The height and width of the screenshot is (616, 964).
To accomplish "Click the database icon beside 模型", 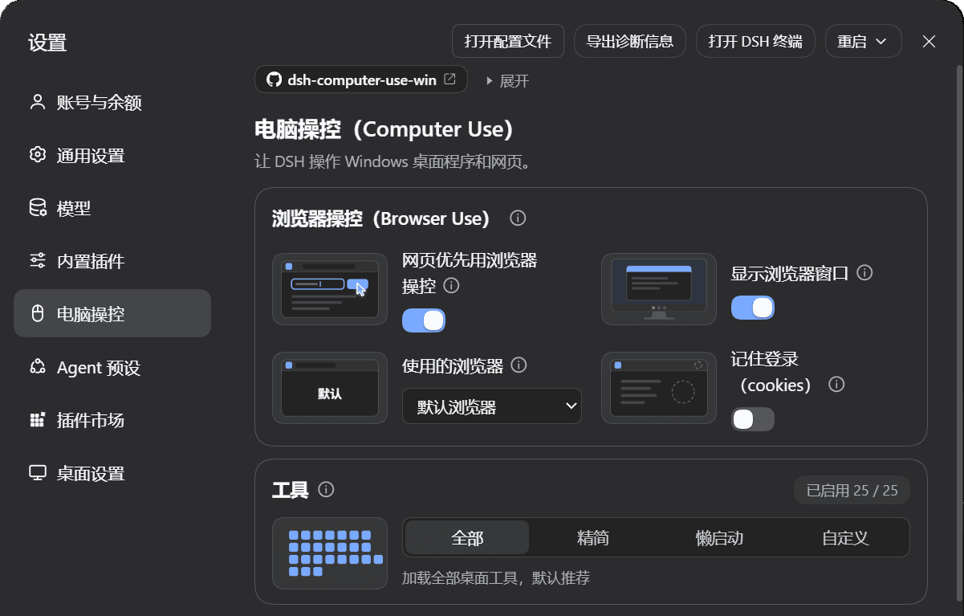I will (x=38, y=208).
